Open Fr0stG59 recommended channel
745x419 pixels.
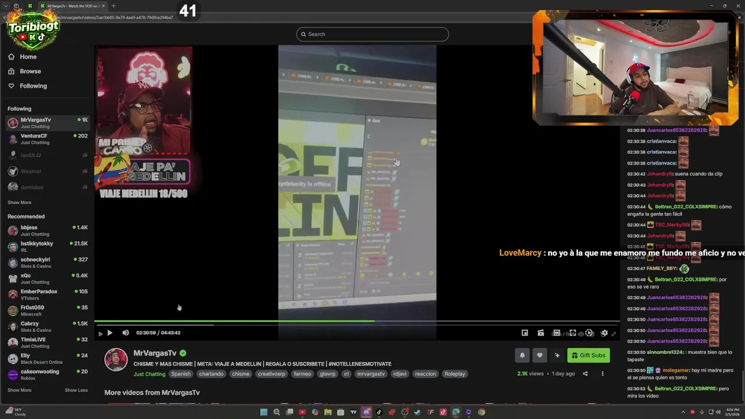click(48, 311)
